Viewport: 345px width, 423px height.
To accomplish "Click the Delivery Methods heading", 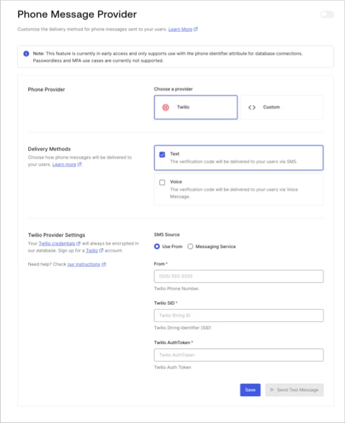I will pos(49,149).
